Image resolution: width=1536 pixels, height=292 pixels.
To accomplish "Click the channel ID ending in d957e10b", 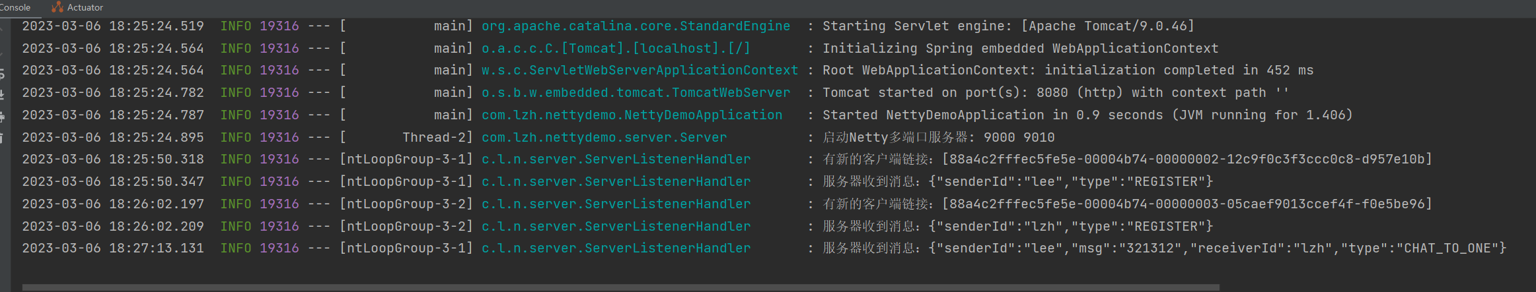I will (1187, 160).
